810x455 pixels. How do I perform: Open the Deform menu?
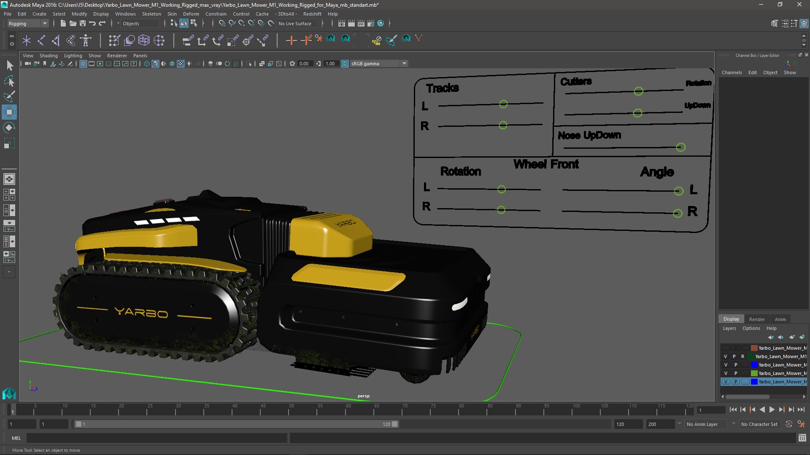[191, 14]
